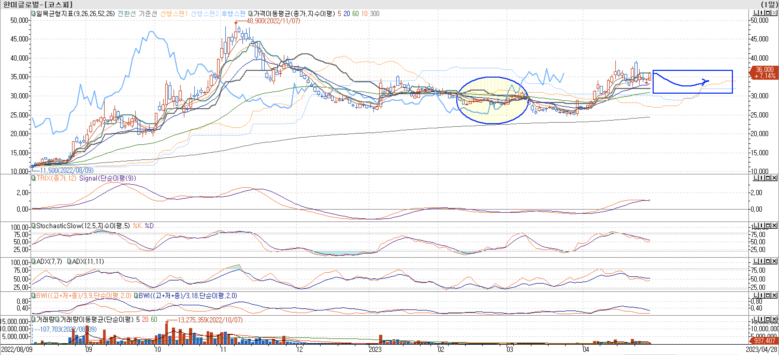Click the I button in TRIX panel
Screen dimensions: 779x355
762,178
